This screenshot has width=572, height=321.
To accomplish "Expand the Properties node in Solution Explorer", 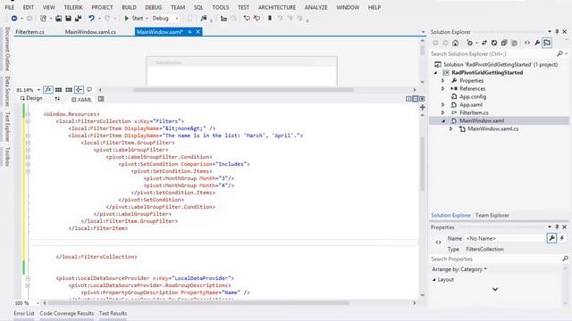I will pyautogui.click(x=443, y=80).
